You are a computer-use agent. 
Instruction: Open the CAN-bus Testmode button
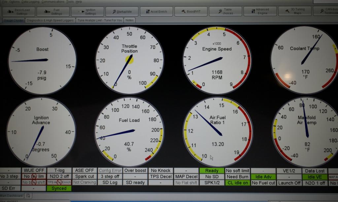pos(325,11)
